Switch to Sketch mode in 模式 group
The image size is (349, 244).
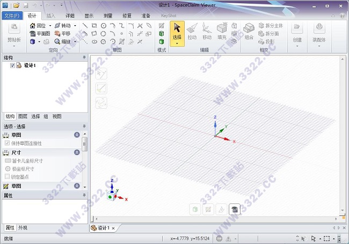click(x=162, y=26)
